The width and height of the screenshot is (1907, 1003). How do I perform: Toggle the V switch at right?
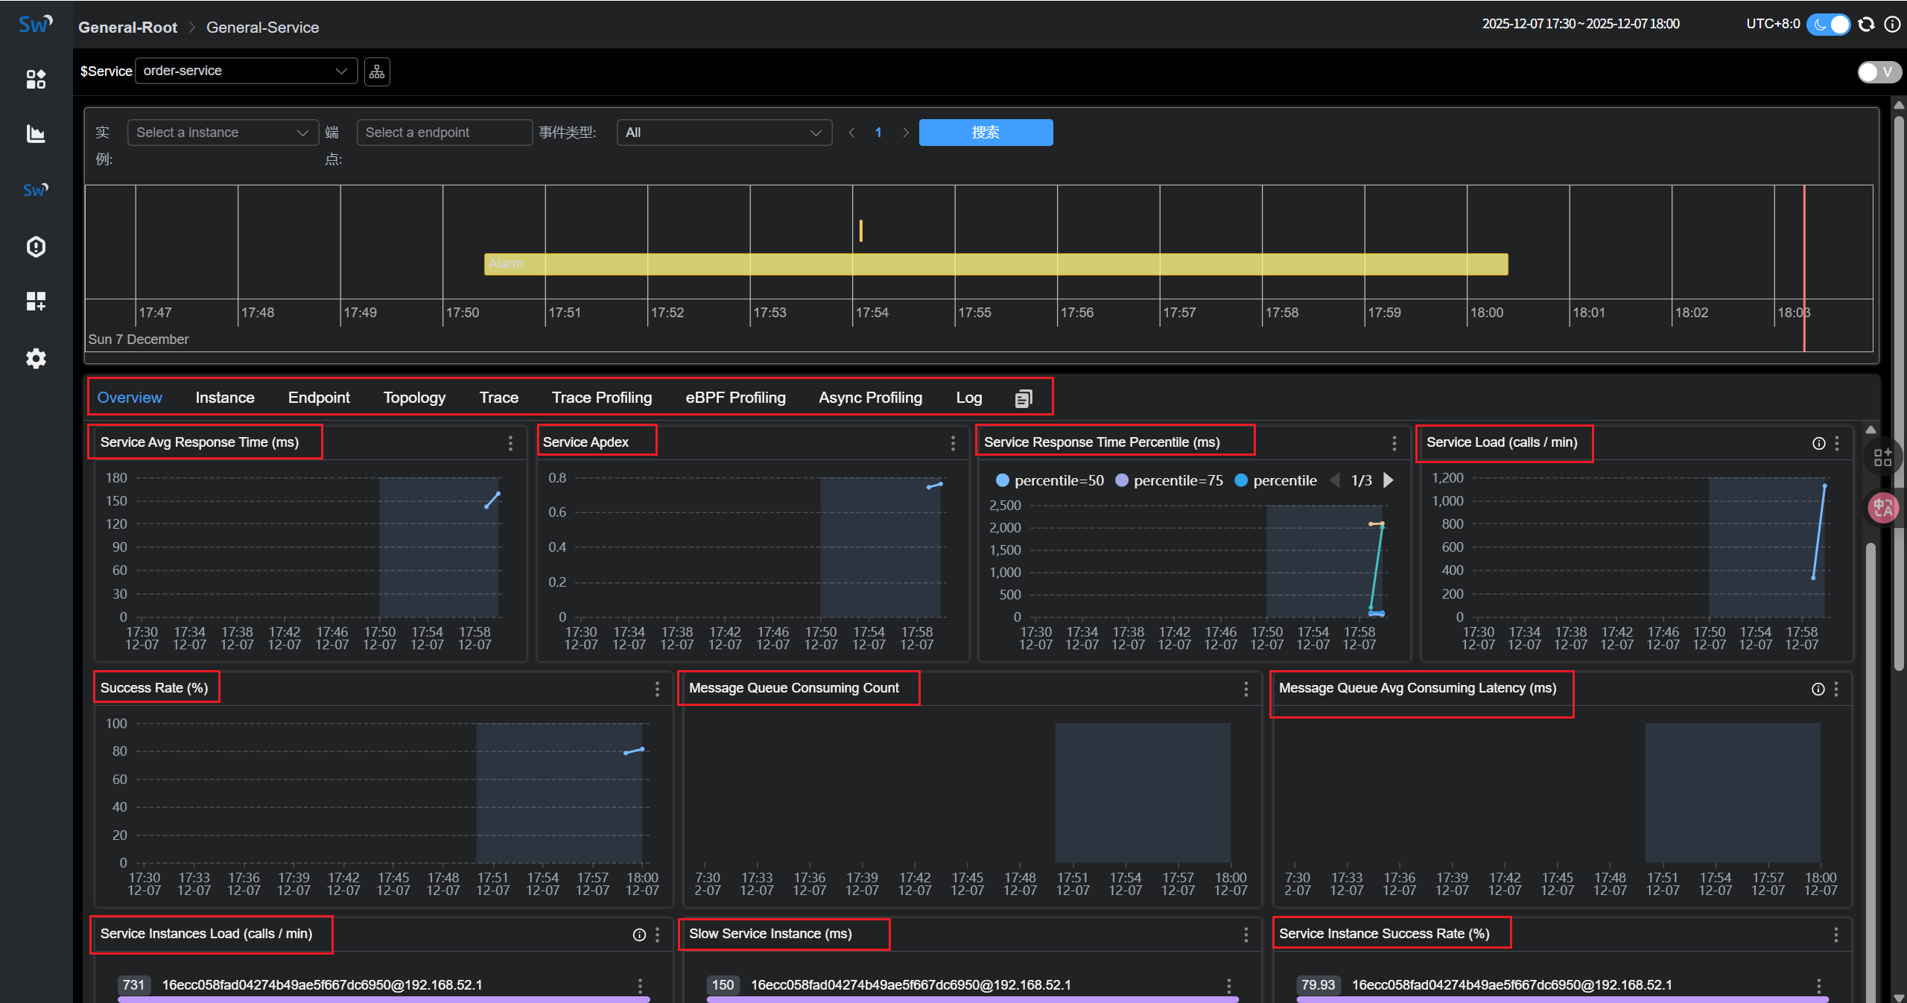[x=1878, y=72]
